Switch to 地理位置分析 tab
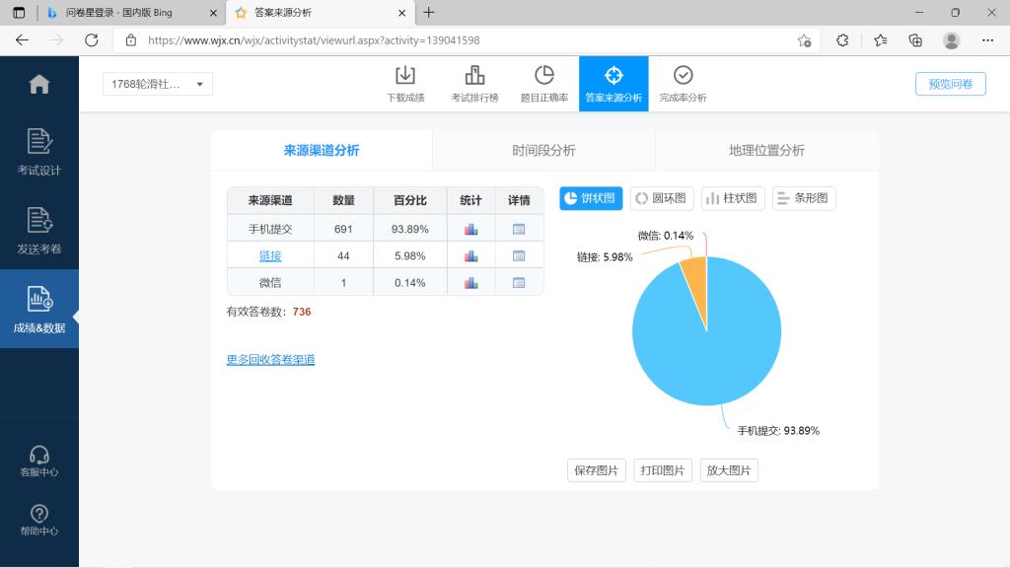The image size is (1010, 568). click(x=766, y=151)
